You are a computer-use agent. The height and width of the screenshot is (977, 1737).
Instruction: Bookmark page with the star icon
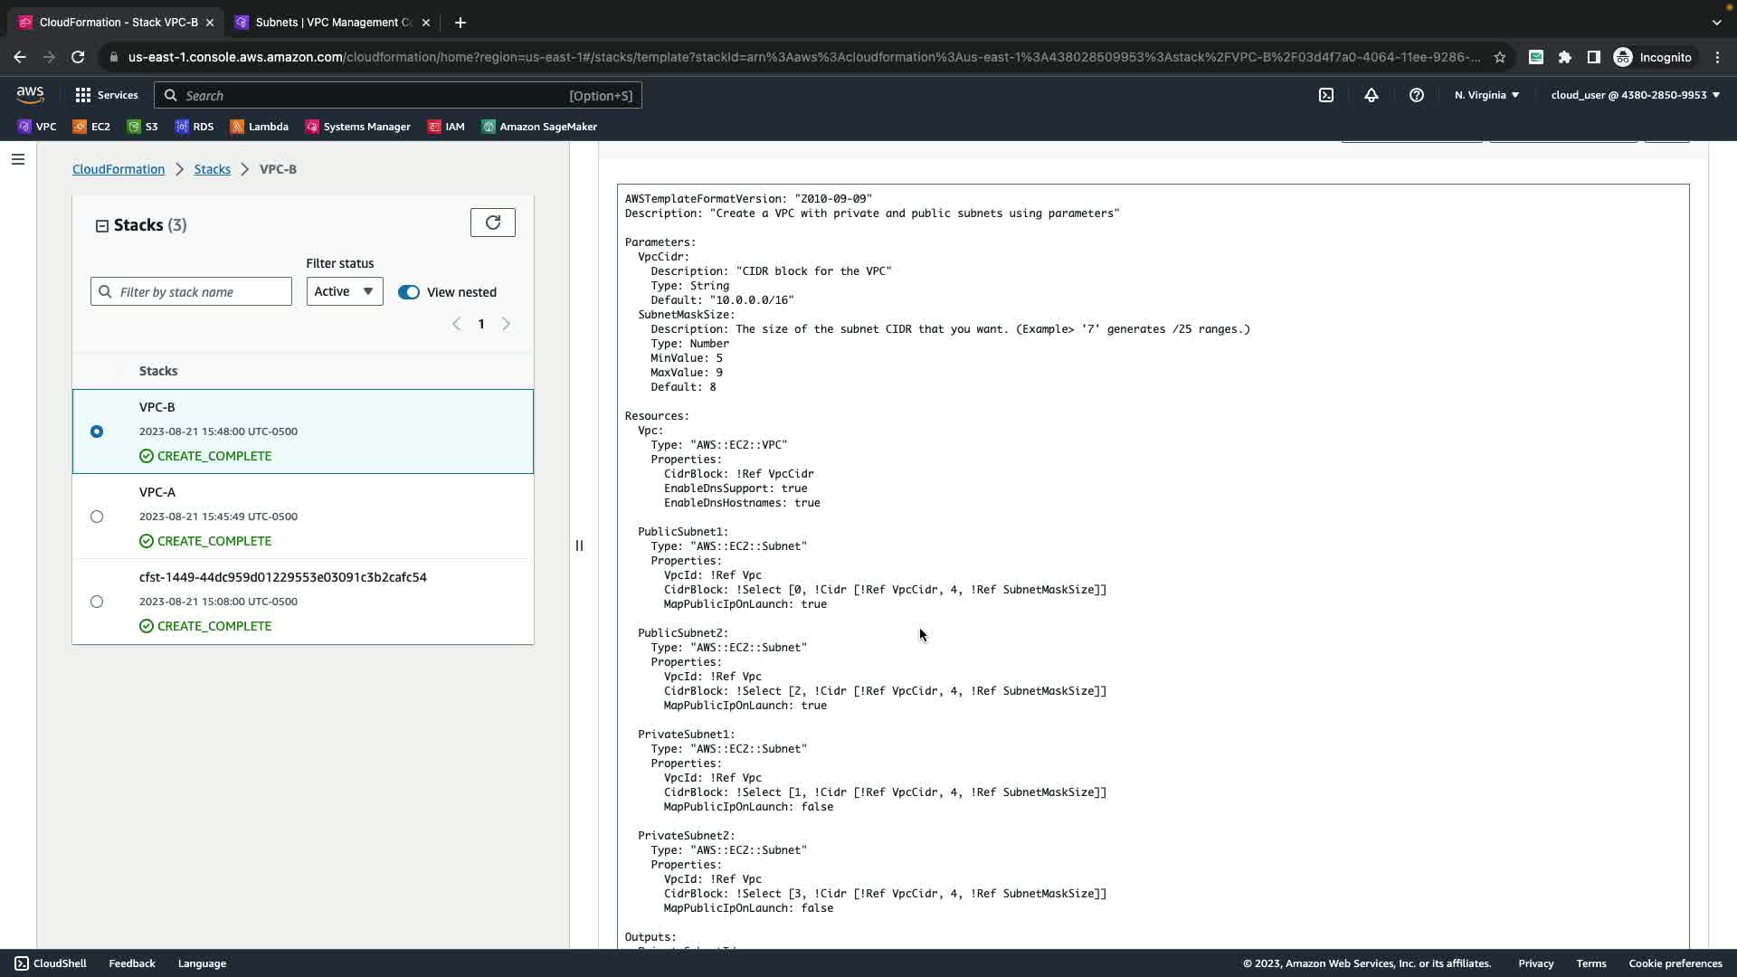(x=1499, y=57)
